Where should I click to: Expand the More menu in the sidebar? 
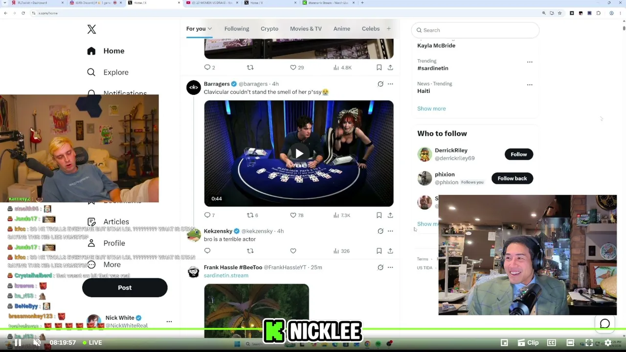coord(104,264)
